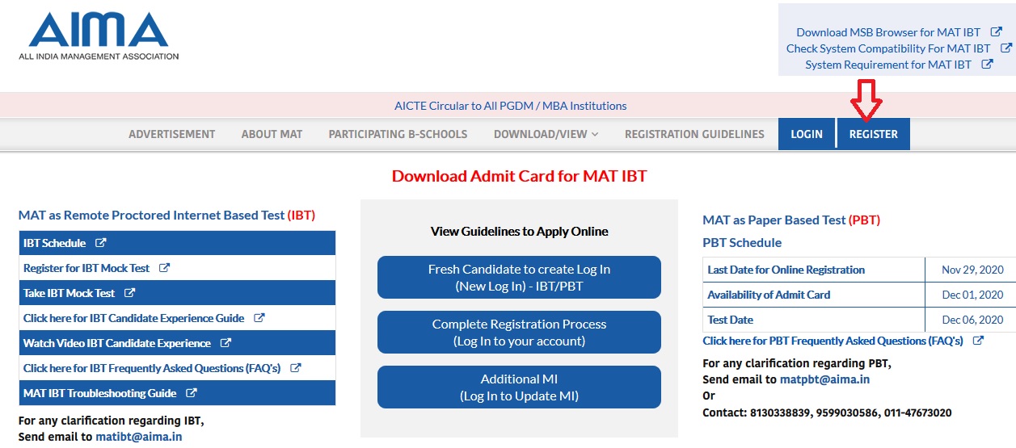Click Last Date for Online Registration cell
The image size is (1016, 448).
(x=814, y=270)
